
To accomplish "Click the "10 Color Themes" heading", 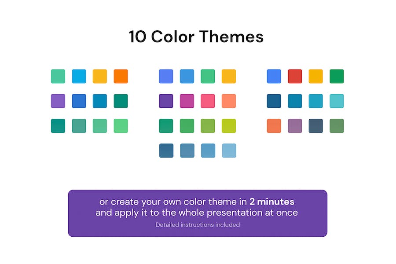I will pyautogui.click(x=196, y=37).
